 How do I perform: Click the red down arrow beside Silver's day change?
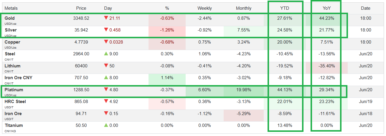click(x=106, y=30)
